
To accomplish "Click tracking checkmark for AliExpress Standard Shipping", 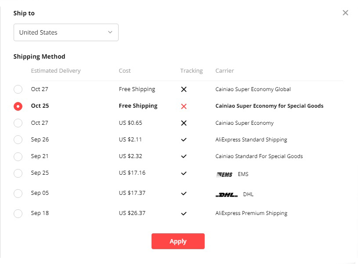I will point(184,140).
